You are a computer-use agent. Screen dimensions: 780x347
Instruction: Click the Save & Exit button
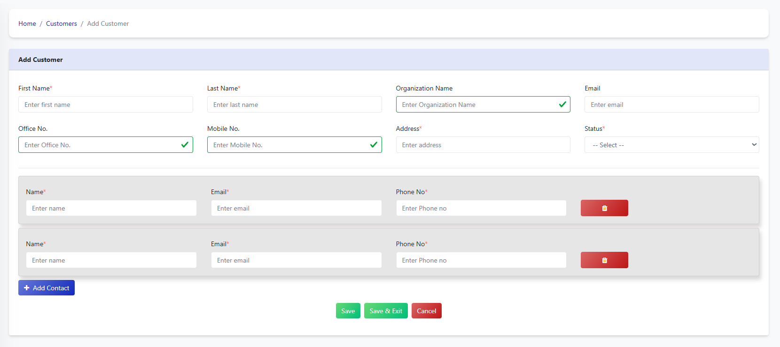[x=386, y=311]
